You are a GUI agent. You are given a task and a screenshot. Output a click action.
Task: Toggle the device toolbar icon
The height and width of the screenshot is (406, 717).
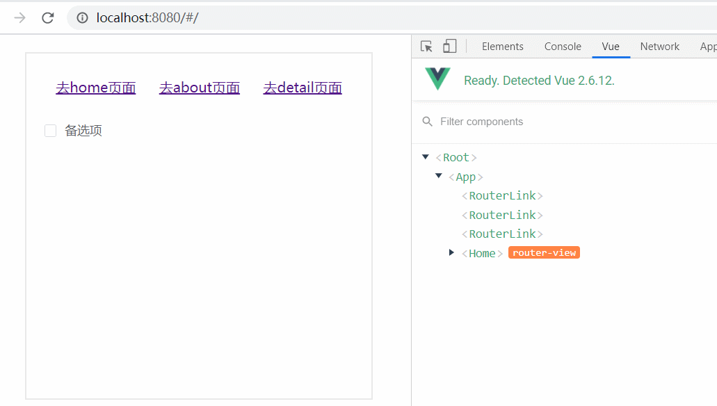coord(449,44)
